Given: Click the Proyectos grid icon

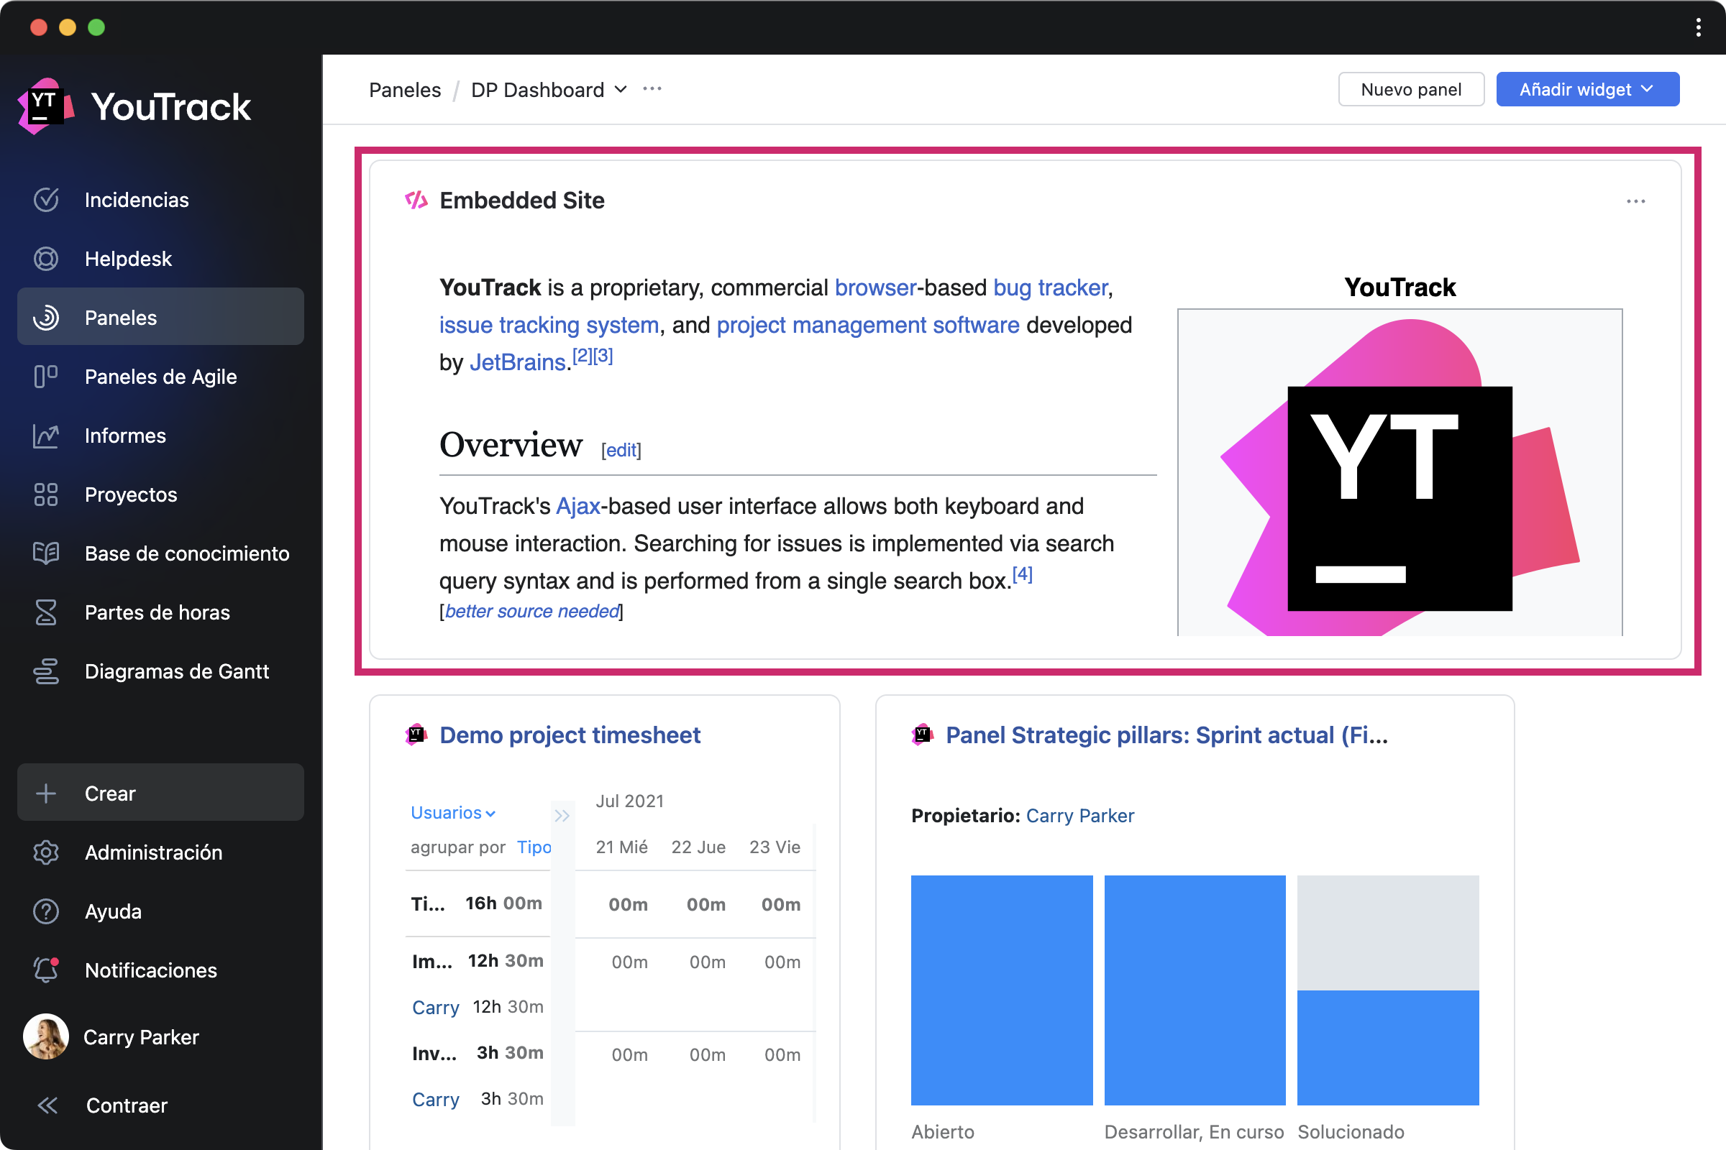Looking at the screenshot, I should pos(45,494).
